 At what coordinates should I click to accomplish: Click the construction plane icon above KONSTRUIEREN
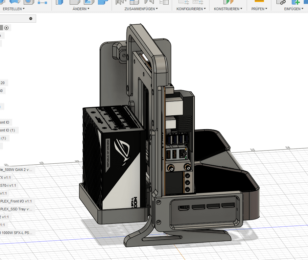[x=228, y=2]
